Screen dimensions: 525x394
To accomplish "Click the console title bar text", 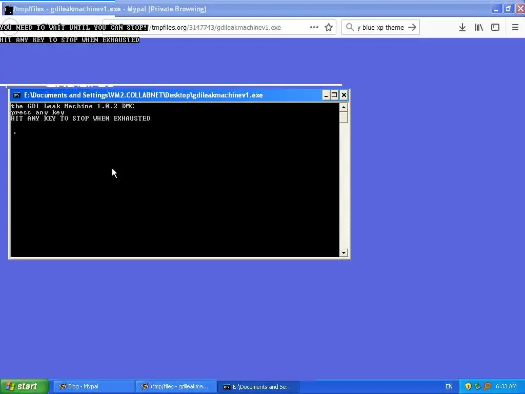I will click(x=144, y=95).
